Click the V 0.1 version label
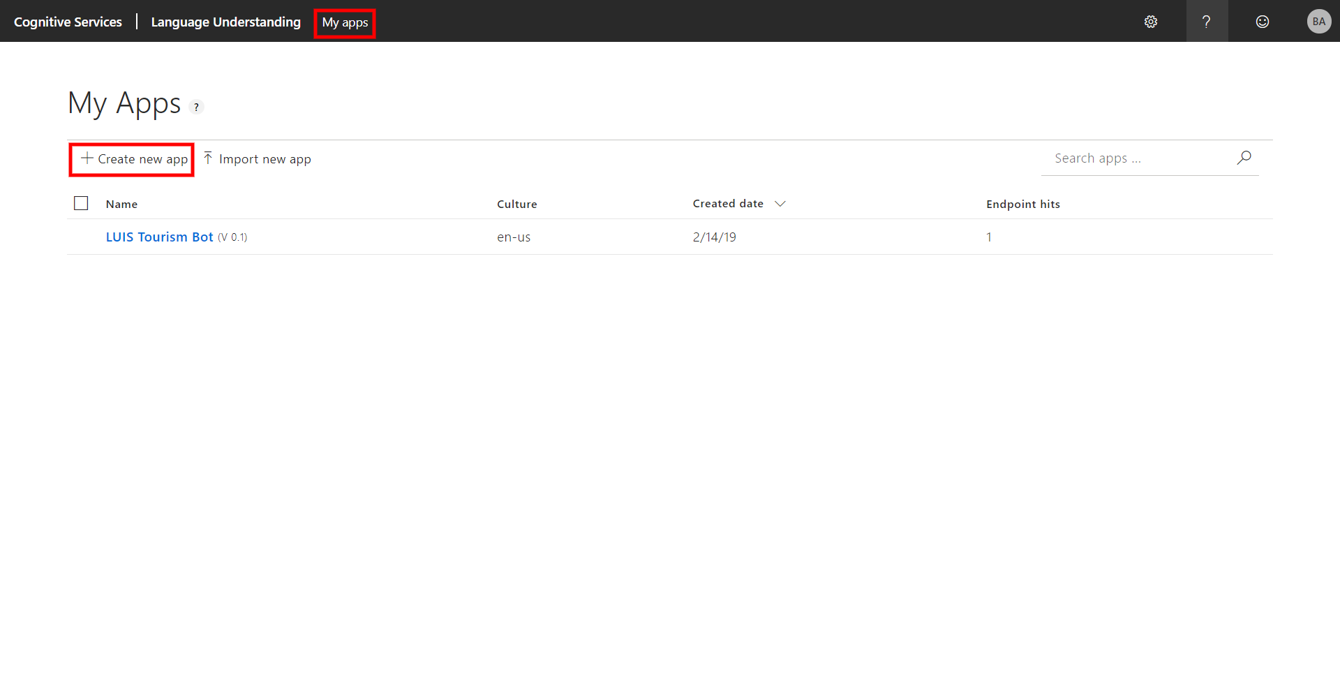 [x=232, y=237]
